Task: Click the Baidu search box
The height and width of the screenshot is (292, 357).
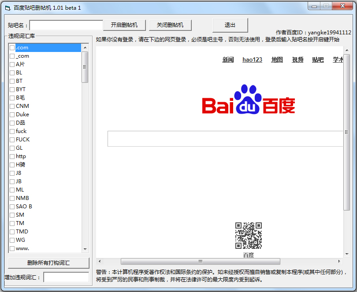Action: coord(225,139)
